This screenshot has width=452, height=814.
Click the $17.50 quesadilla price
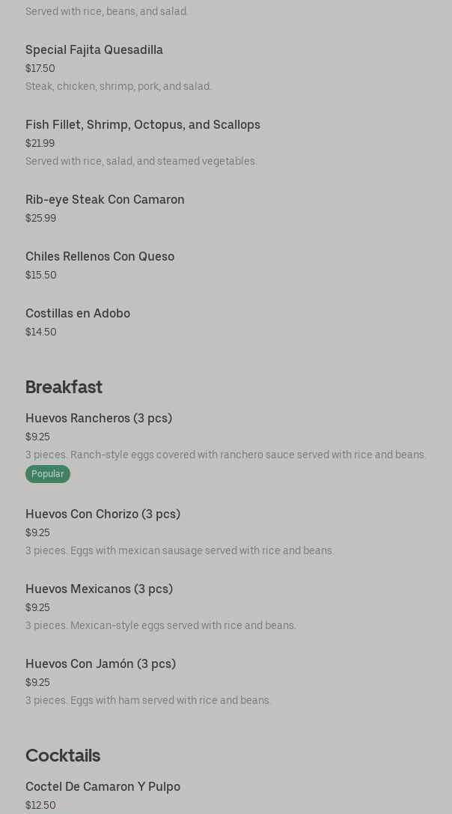pyautogui.click(x=40, y=68)
